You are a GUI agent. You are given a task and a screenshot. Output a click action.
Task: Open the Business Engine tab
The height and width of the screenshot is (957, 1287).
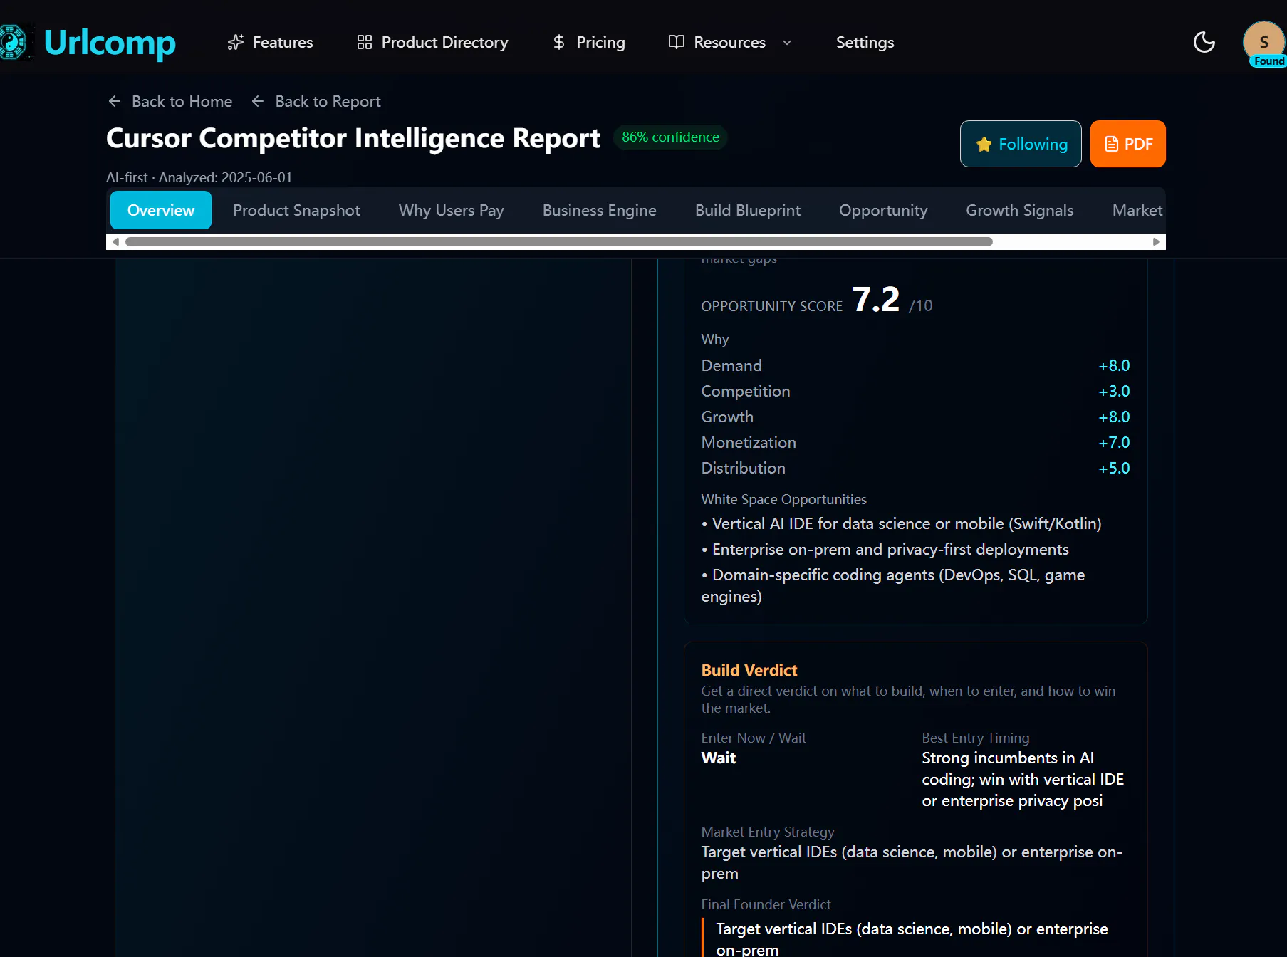coord(600,210)
